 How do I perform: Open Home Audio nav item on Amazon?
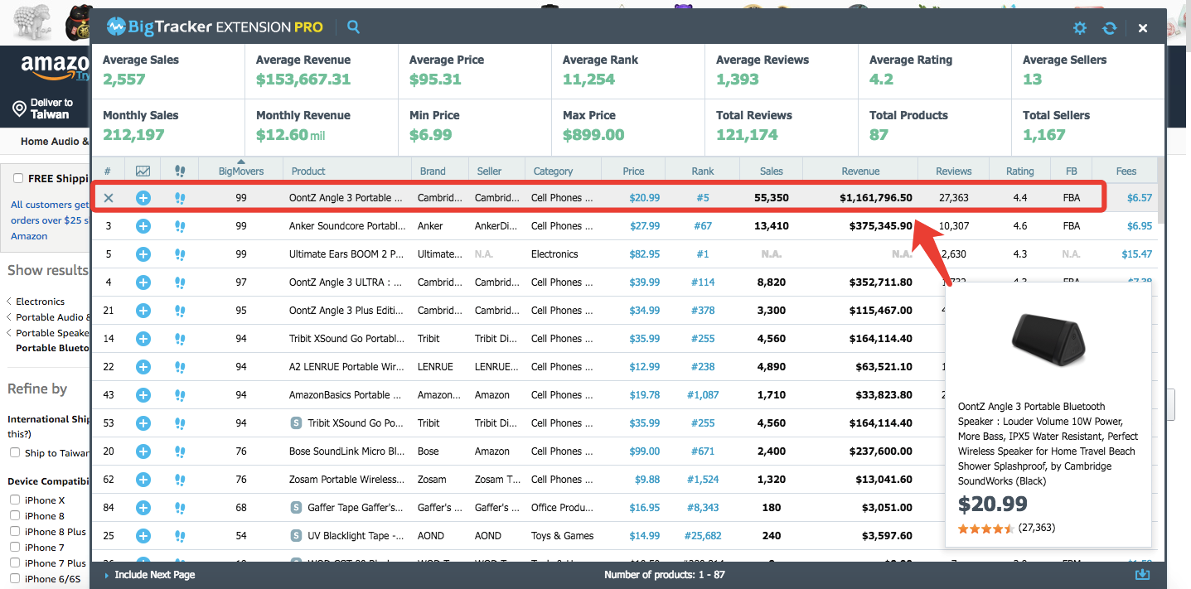point(55,142)
